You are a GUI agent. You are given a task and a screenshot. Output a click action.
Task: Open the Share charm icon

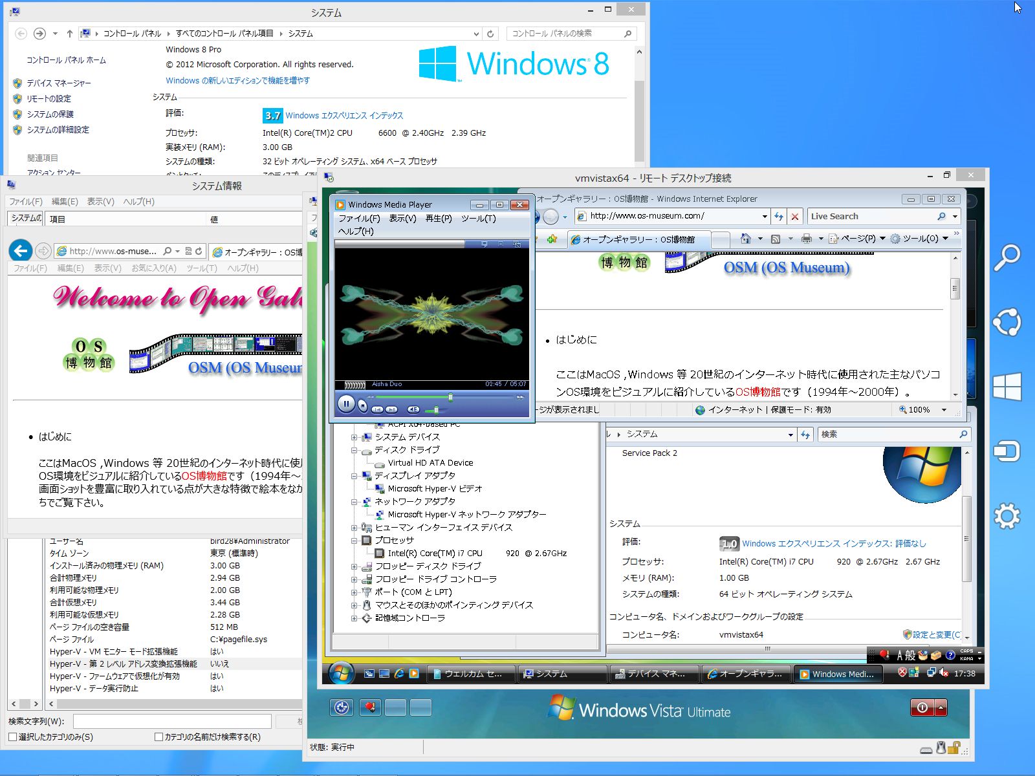coord(1007,322)
